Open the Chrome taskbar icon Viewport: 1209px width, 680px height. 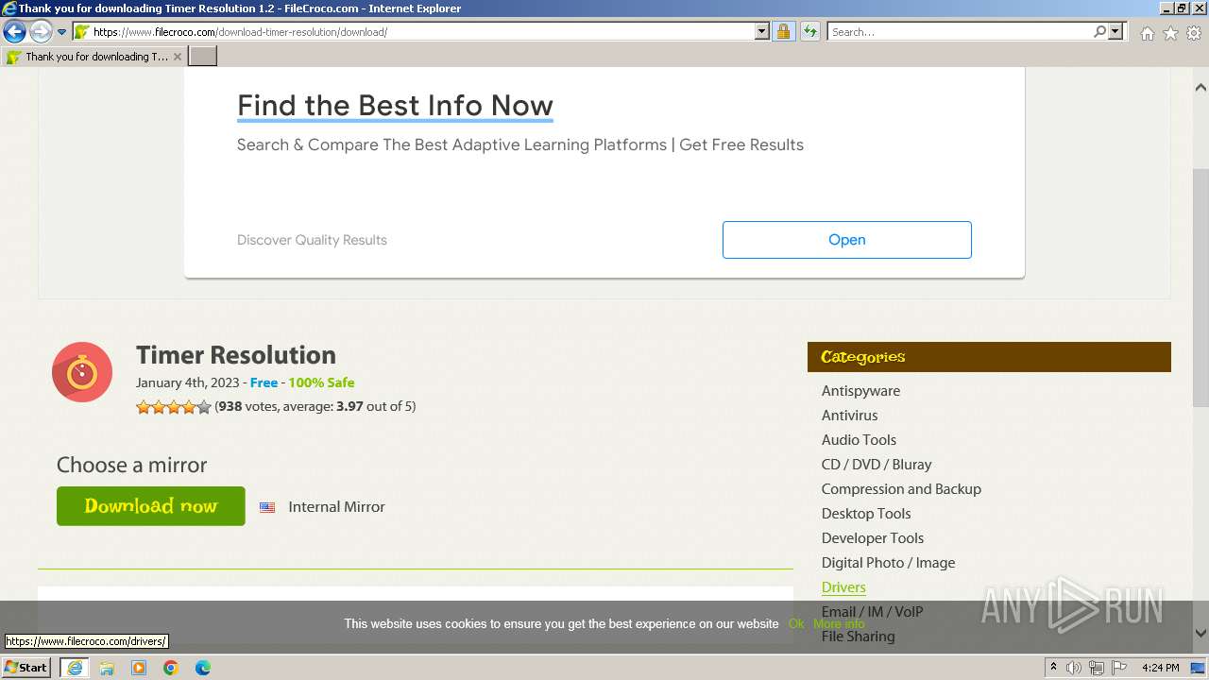pyautogui.click(x=171, y=668)
